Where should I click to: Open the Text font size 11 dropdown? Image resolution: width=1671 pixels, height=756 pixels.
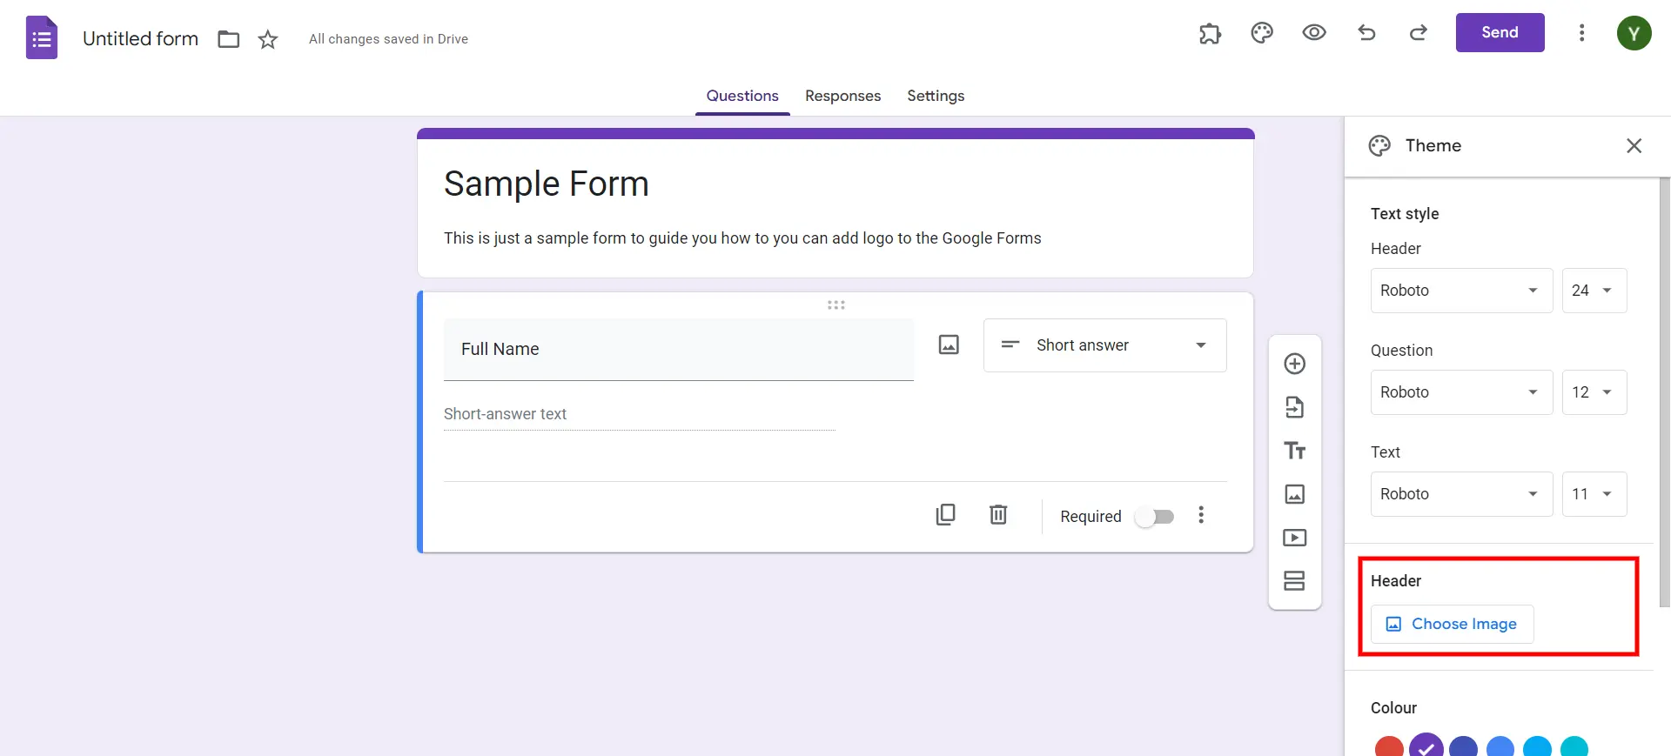(x=1594, y=494)
